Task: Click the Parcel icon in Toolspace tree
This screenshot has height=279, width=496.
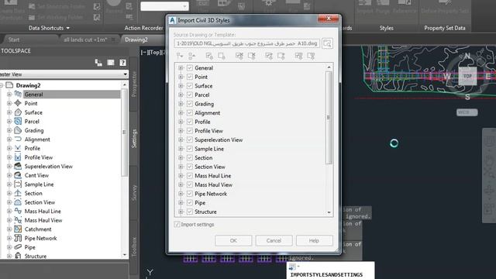Action: (18, 121)
